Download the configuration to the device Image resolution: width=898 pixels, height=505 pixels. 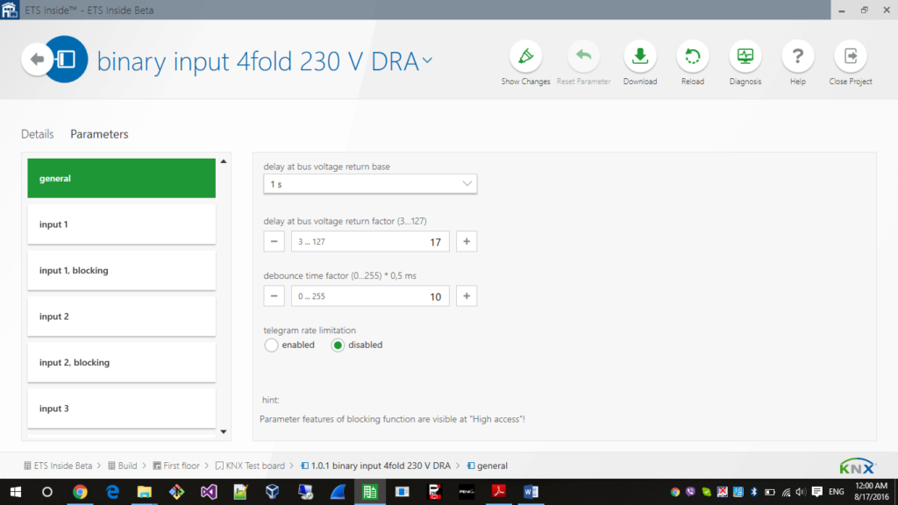click(639, 63)
